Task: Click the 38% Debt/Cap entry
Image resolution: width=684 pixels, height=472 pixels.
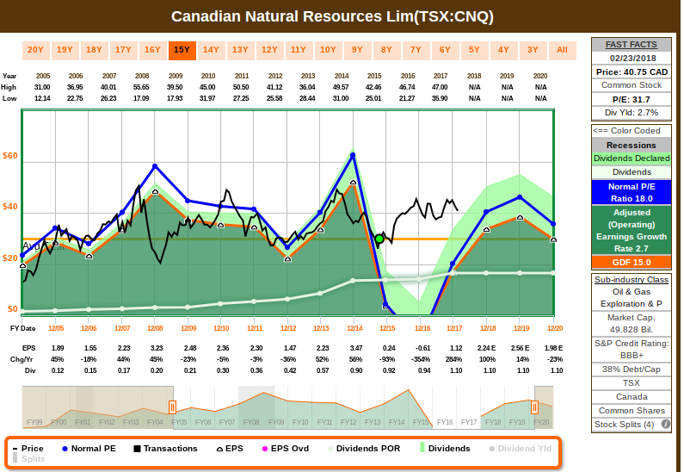Action: coord(632,370)
